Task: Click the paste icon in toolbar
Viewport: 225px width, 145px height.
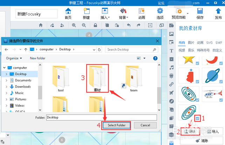Action: pos(117,25)
